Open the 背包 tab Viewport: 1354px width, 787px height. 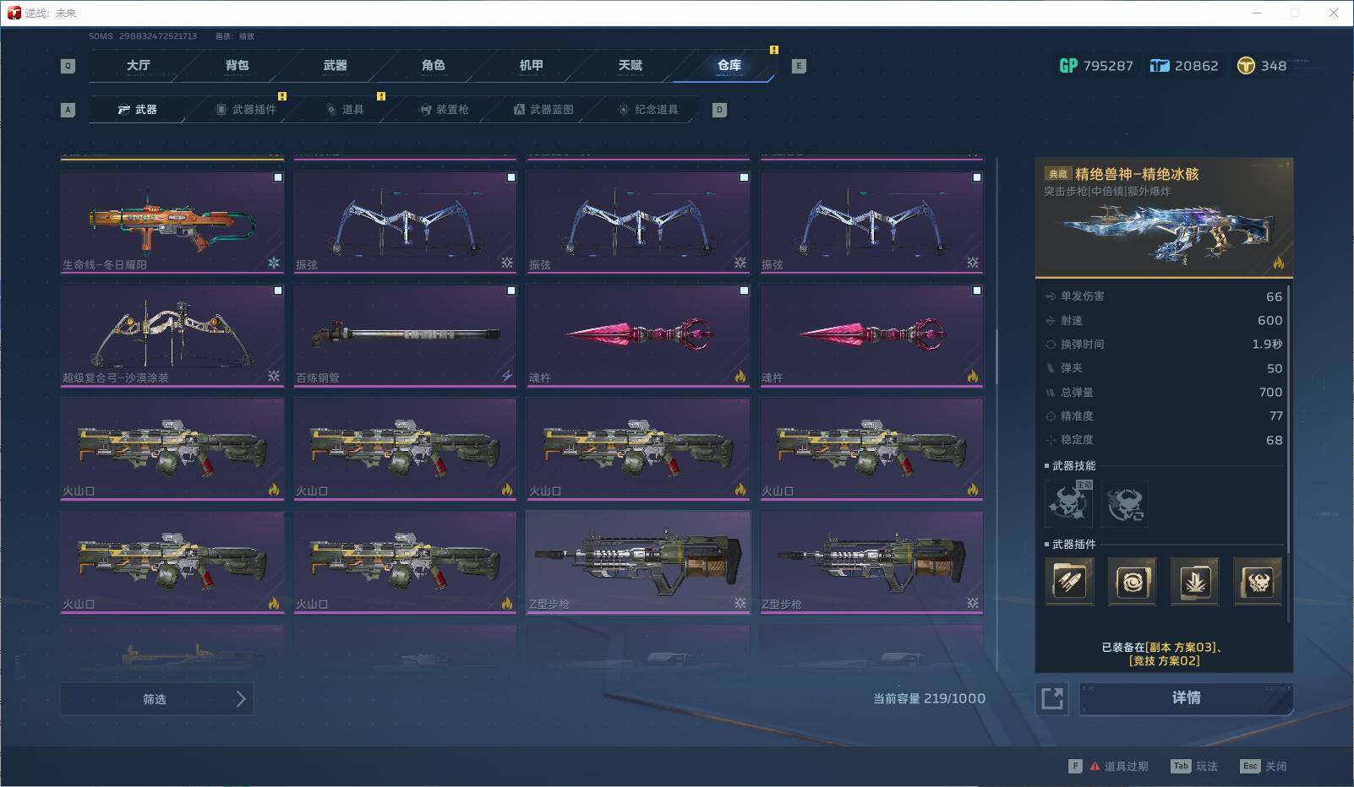click(x=237, y=65)
